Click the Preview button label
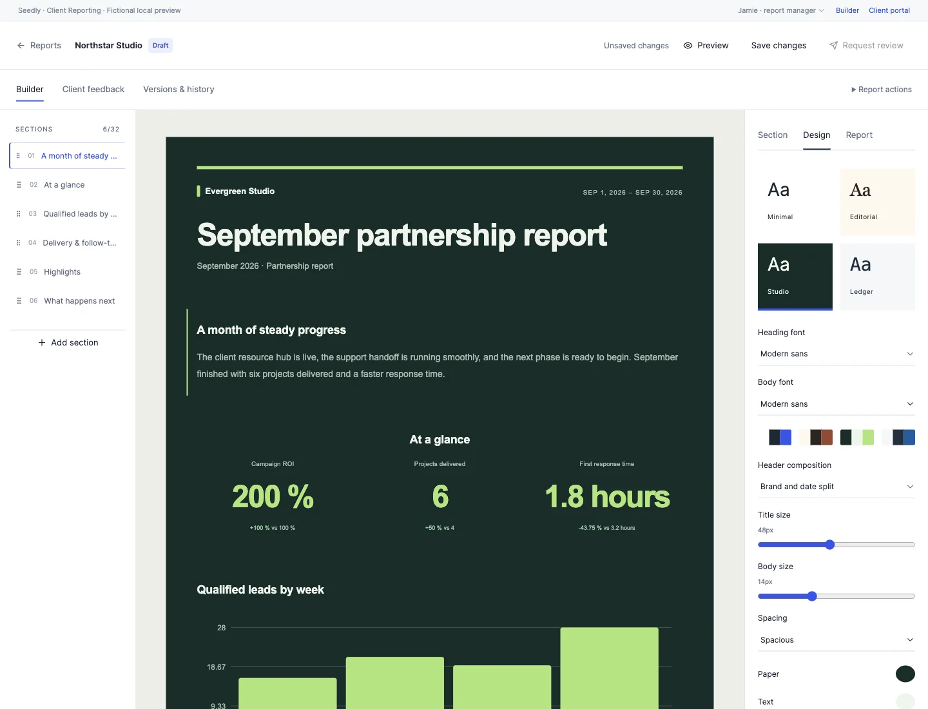The width and height of the screenshot is (928, 709). point(713,46)
